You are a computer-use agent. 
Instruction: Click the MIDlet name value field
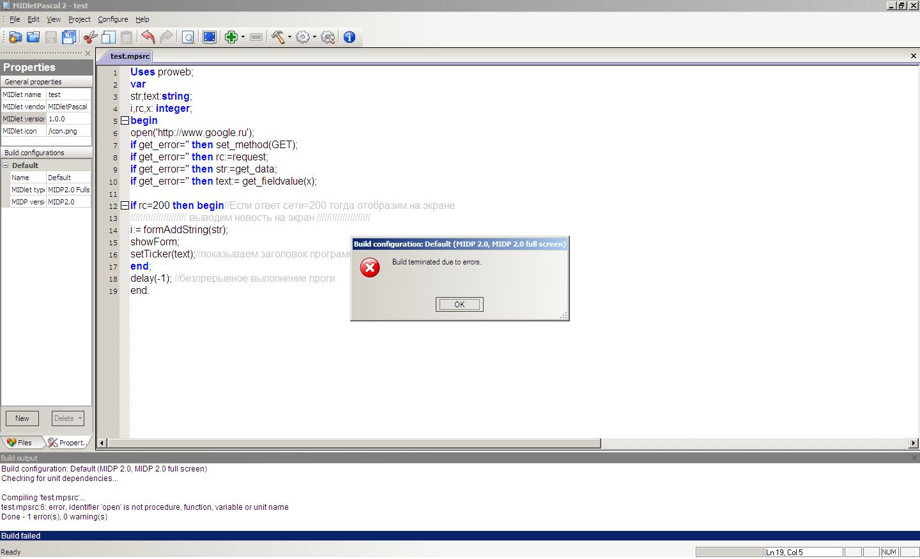(x=68, y=95)
